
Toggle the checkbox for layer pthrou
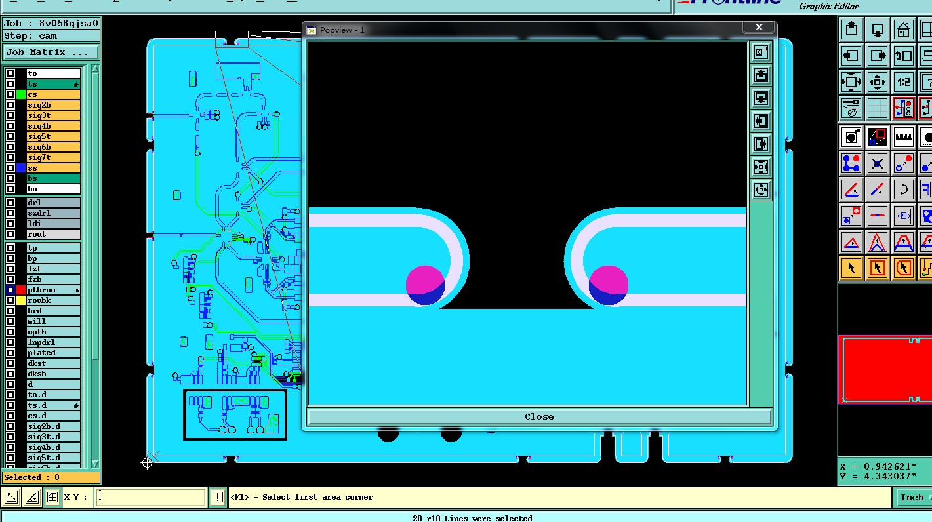[x=10, y=290]
